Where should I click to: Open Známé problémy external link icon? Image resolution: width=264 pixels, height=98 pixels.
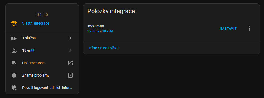70,75
